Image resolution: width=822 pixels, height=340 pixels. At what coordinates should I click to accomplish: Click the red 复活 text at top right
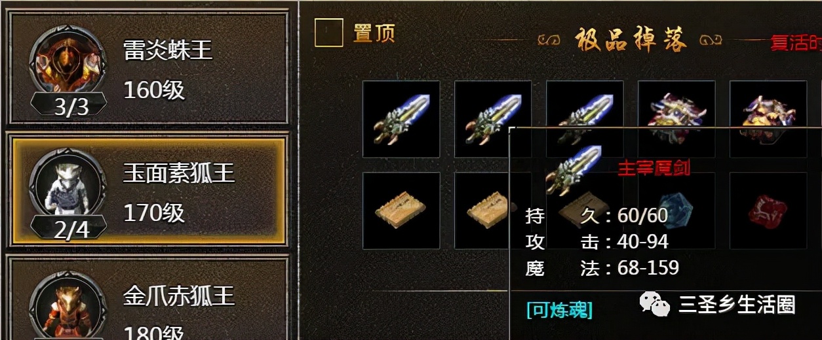[x=796, y=43]
